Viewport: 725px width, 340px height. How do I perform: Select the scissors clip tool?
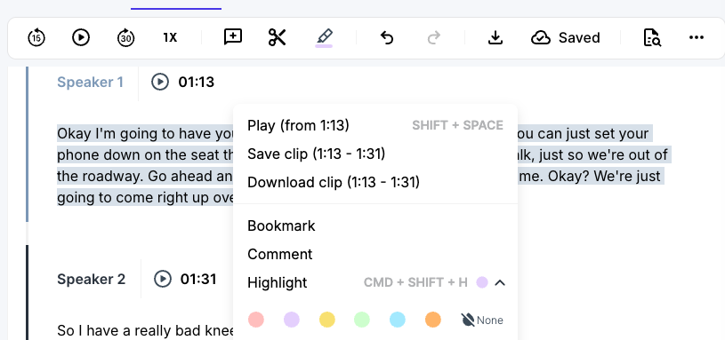pos(277,37)
